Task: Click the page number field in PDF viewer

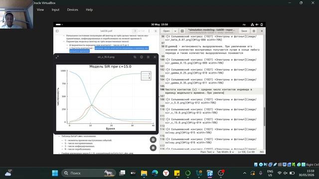Action: [136, 31]
